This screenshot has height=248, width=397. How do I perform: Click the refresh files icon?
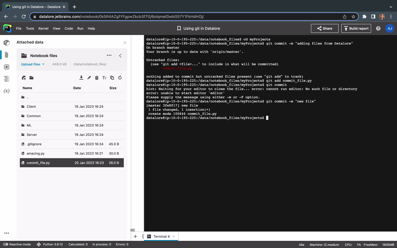[x=120, y=78]
